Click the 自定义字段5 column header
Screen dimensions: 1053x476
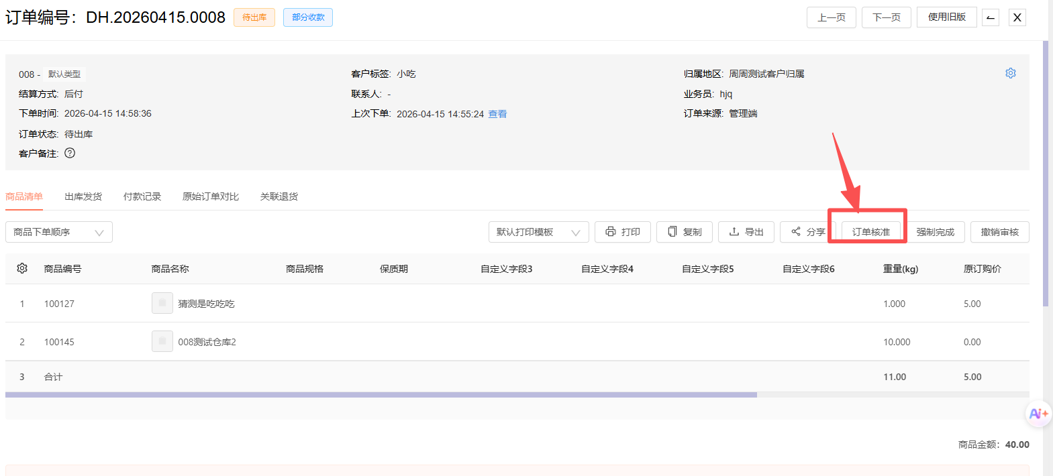point(708,269)
